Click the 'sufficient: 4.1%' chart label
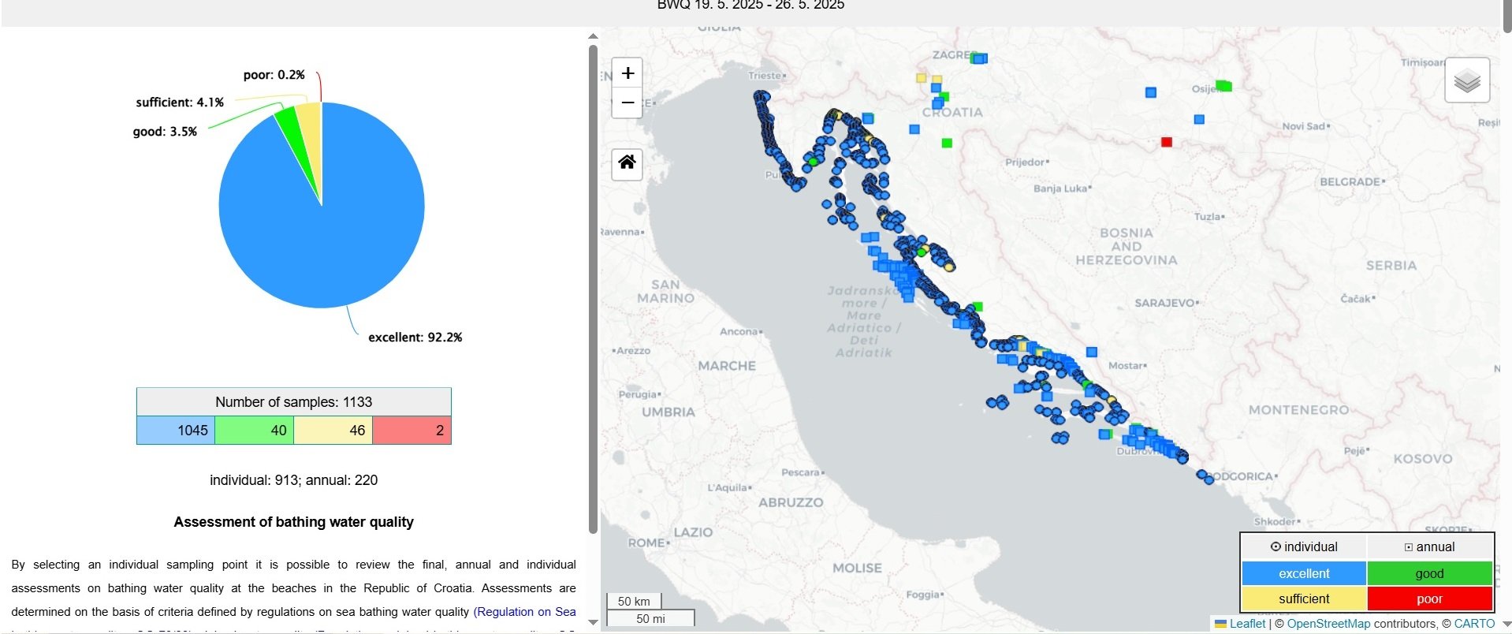Screen dimensions: 1512x634 tap(180, 103)
